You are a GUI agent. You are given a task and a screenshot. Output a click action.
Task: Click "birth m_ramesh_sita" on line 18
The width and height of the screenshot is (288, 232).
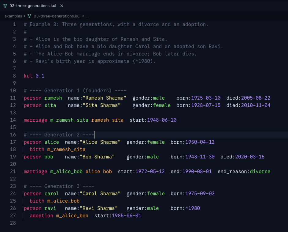coord(57,150)
